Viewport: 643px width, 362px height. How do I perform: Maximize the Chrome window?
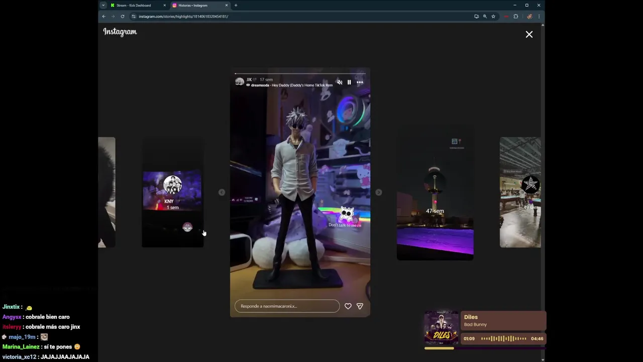tap(526, 6)
